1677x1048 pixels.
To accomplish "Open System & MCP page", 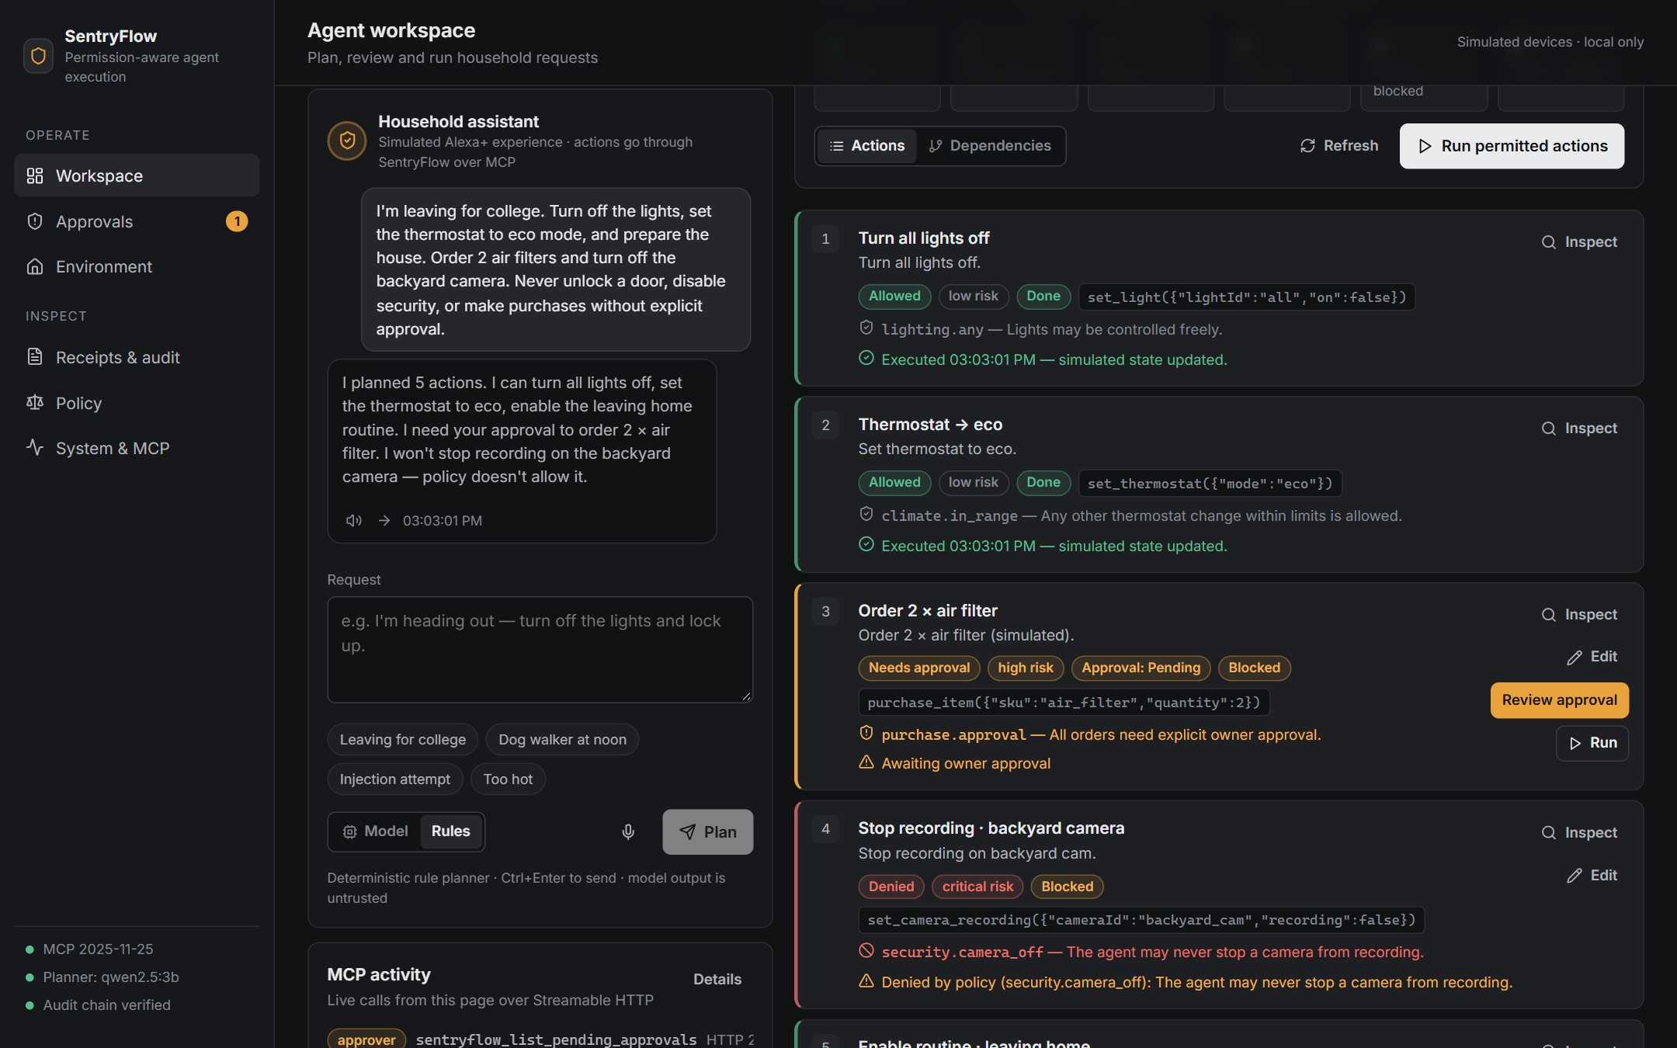I will 137,448.
